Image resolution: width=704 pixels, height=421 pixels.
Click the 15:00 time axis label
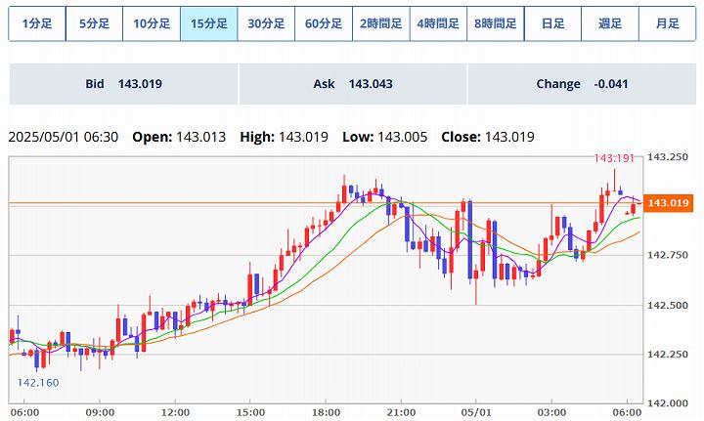(x=250, y=412)
